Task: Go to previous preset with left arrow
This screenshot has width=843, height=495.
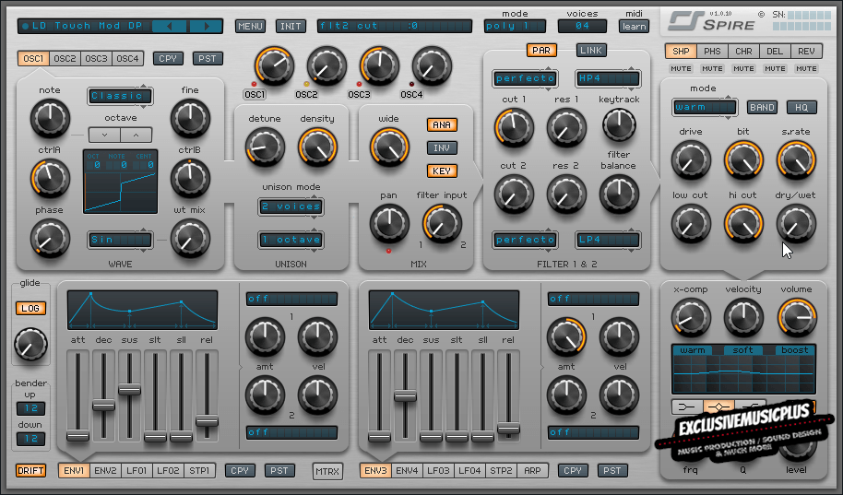Action: click(169, 26)
